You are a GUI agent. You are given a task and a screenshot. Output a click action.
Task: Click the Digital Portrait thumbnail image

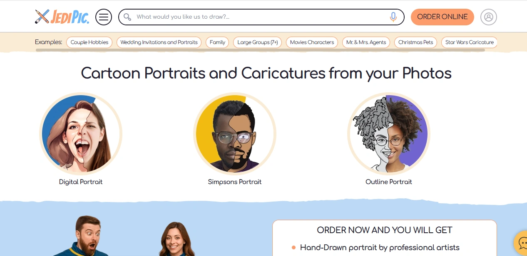coord(81,134)
